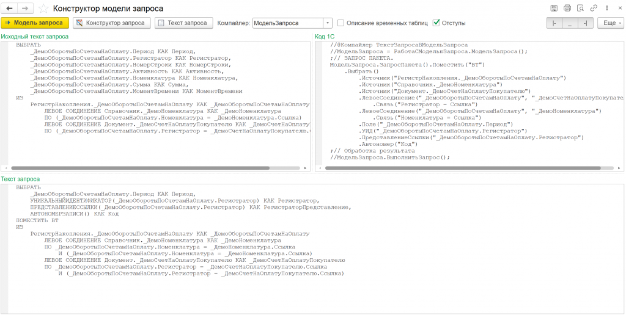Click the ;// Обработка результата comment line
The image size is (626, 315).
[x=372, y=151]
